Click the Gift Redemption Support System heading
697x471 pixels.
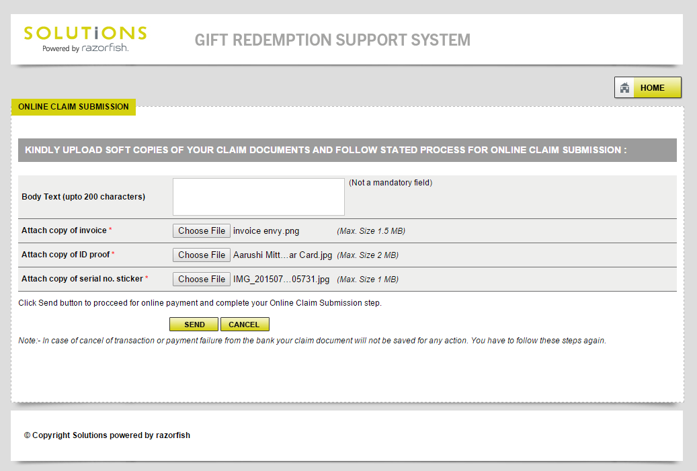(x=333, y=40)
